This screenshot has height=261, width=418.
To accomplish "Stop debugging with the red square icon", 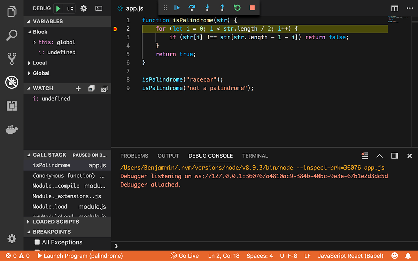I will [252, 7].
